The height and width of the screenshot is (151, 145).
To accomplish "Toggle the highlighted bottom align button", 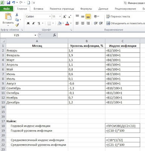I will 88,17.
